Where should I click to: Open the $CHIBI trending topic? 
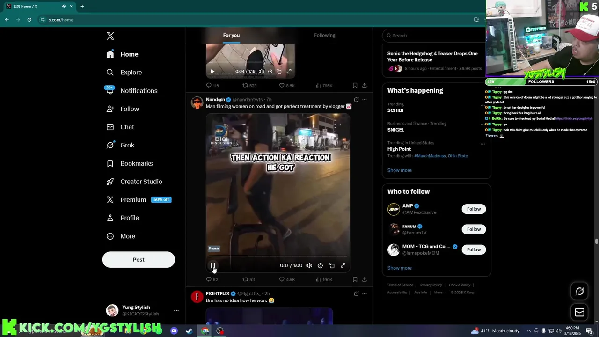395,110
